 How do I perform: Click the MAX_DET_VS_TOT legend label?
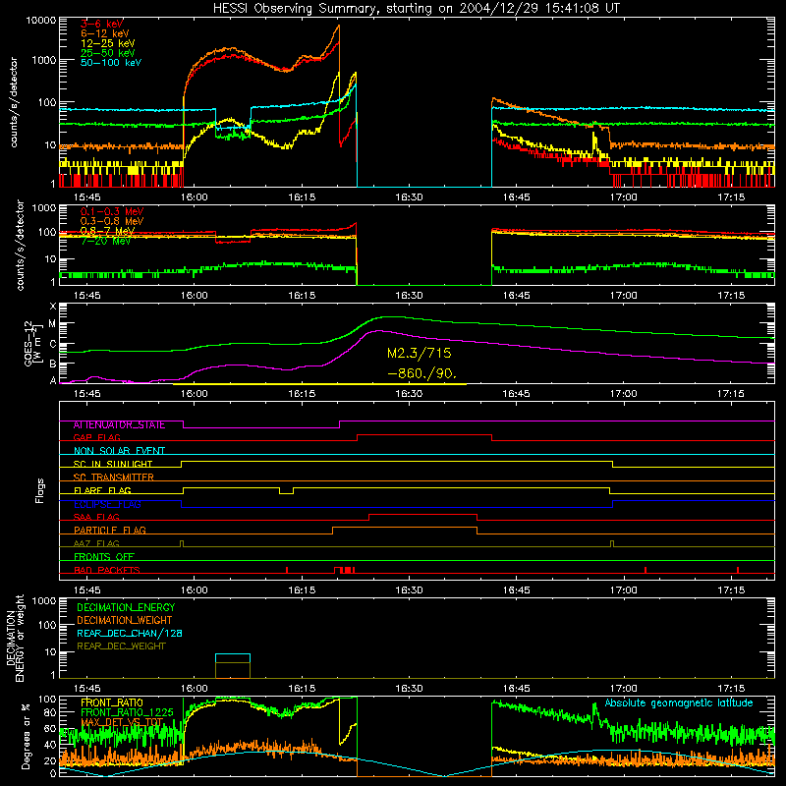[122, 723]
